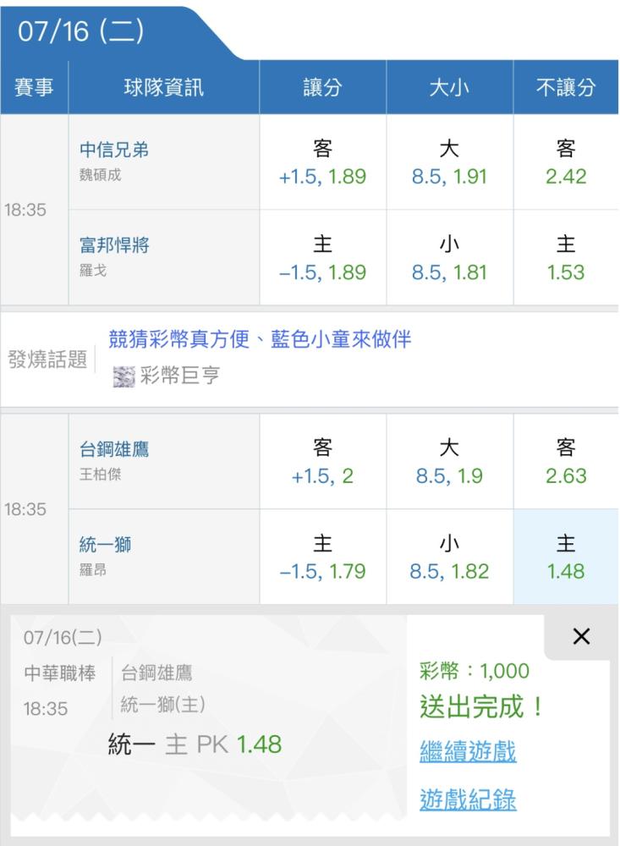Select 小 8.5 at 1.81 odds
The image size is (620, 846).
pyautogui.click(x=449, y=258)
